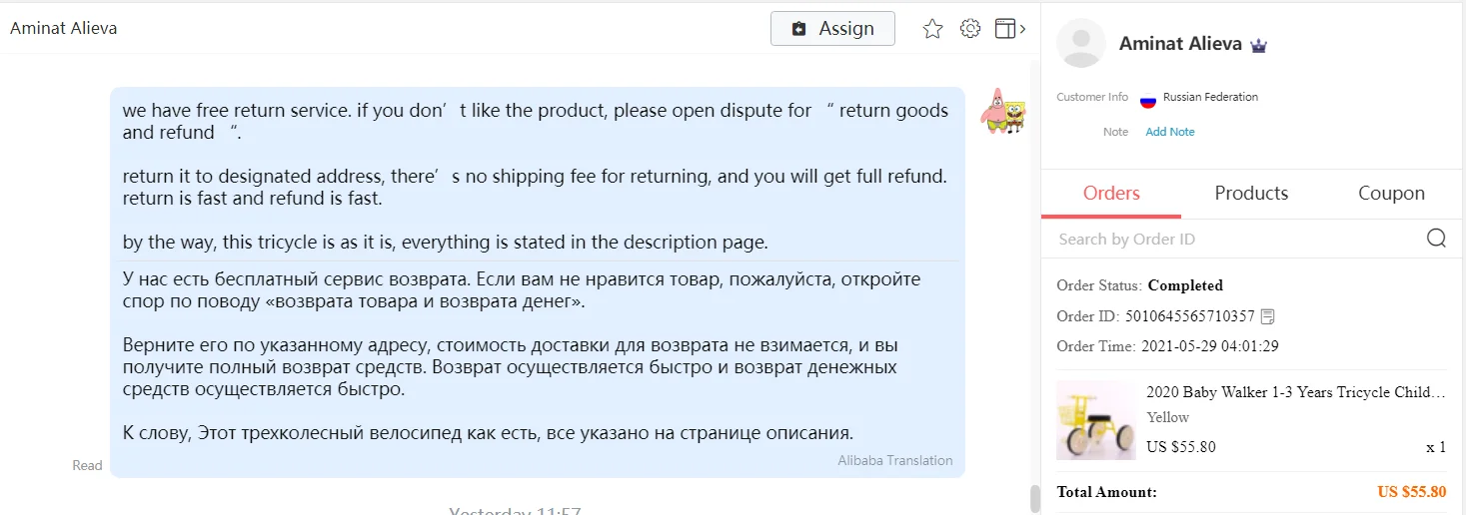Viewport: 1466px width, 515px height.
Task: Switch to the Orders tab
Action: point(1111,194)
